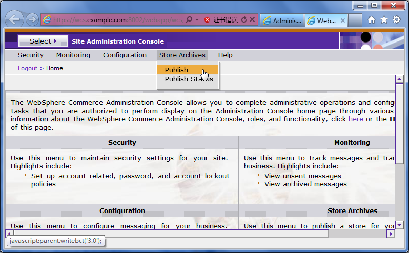
Task: Stop loading with the address bar X icon
Action: click(x=252, y=19)
